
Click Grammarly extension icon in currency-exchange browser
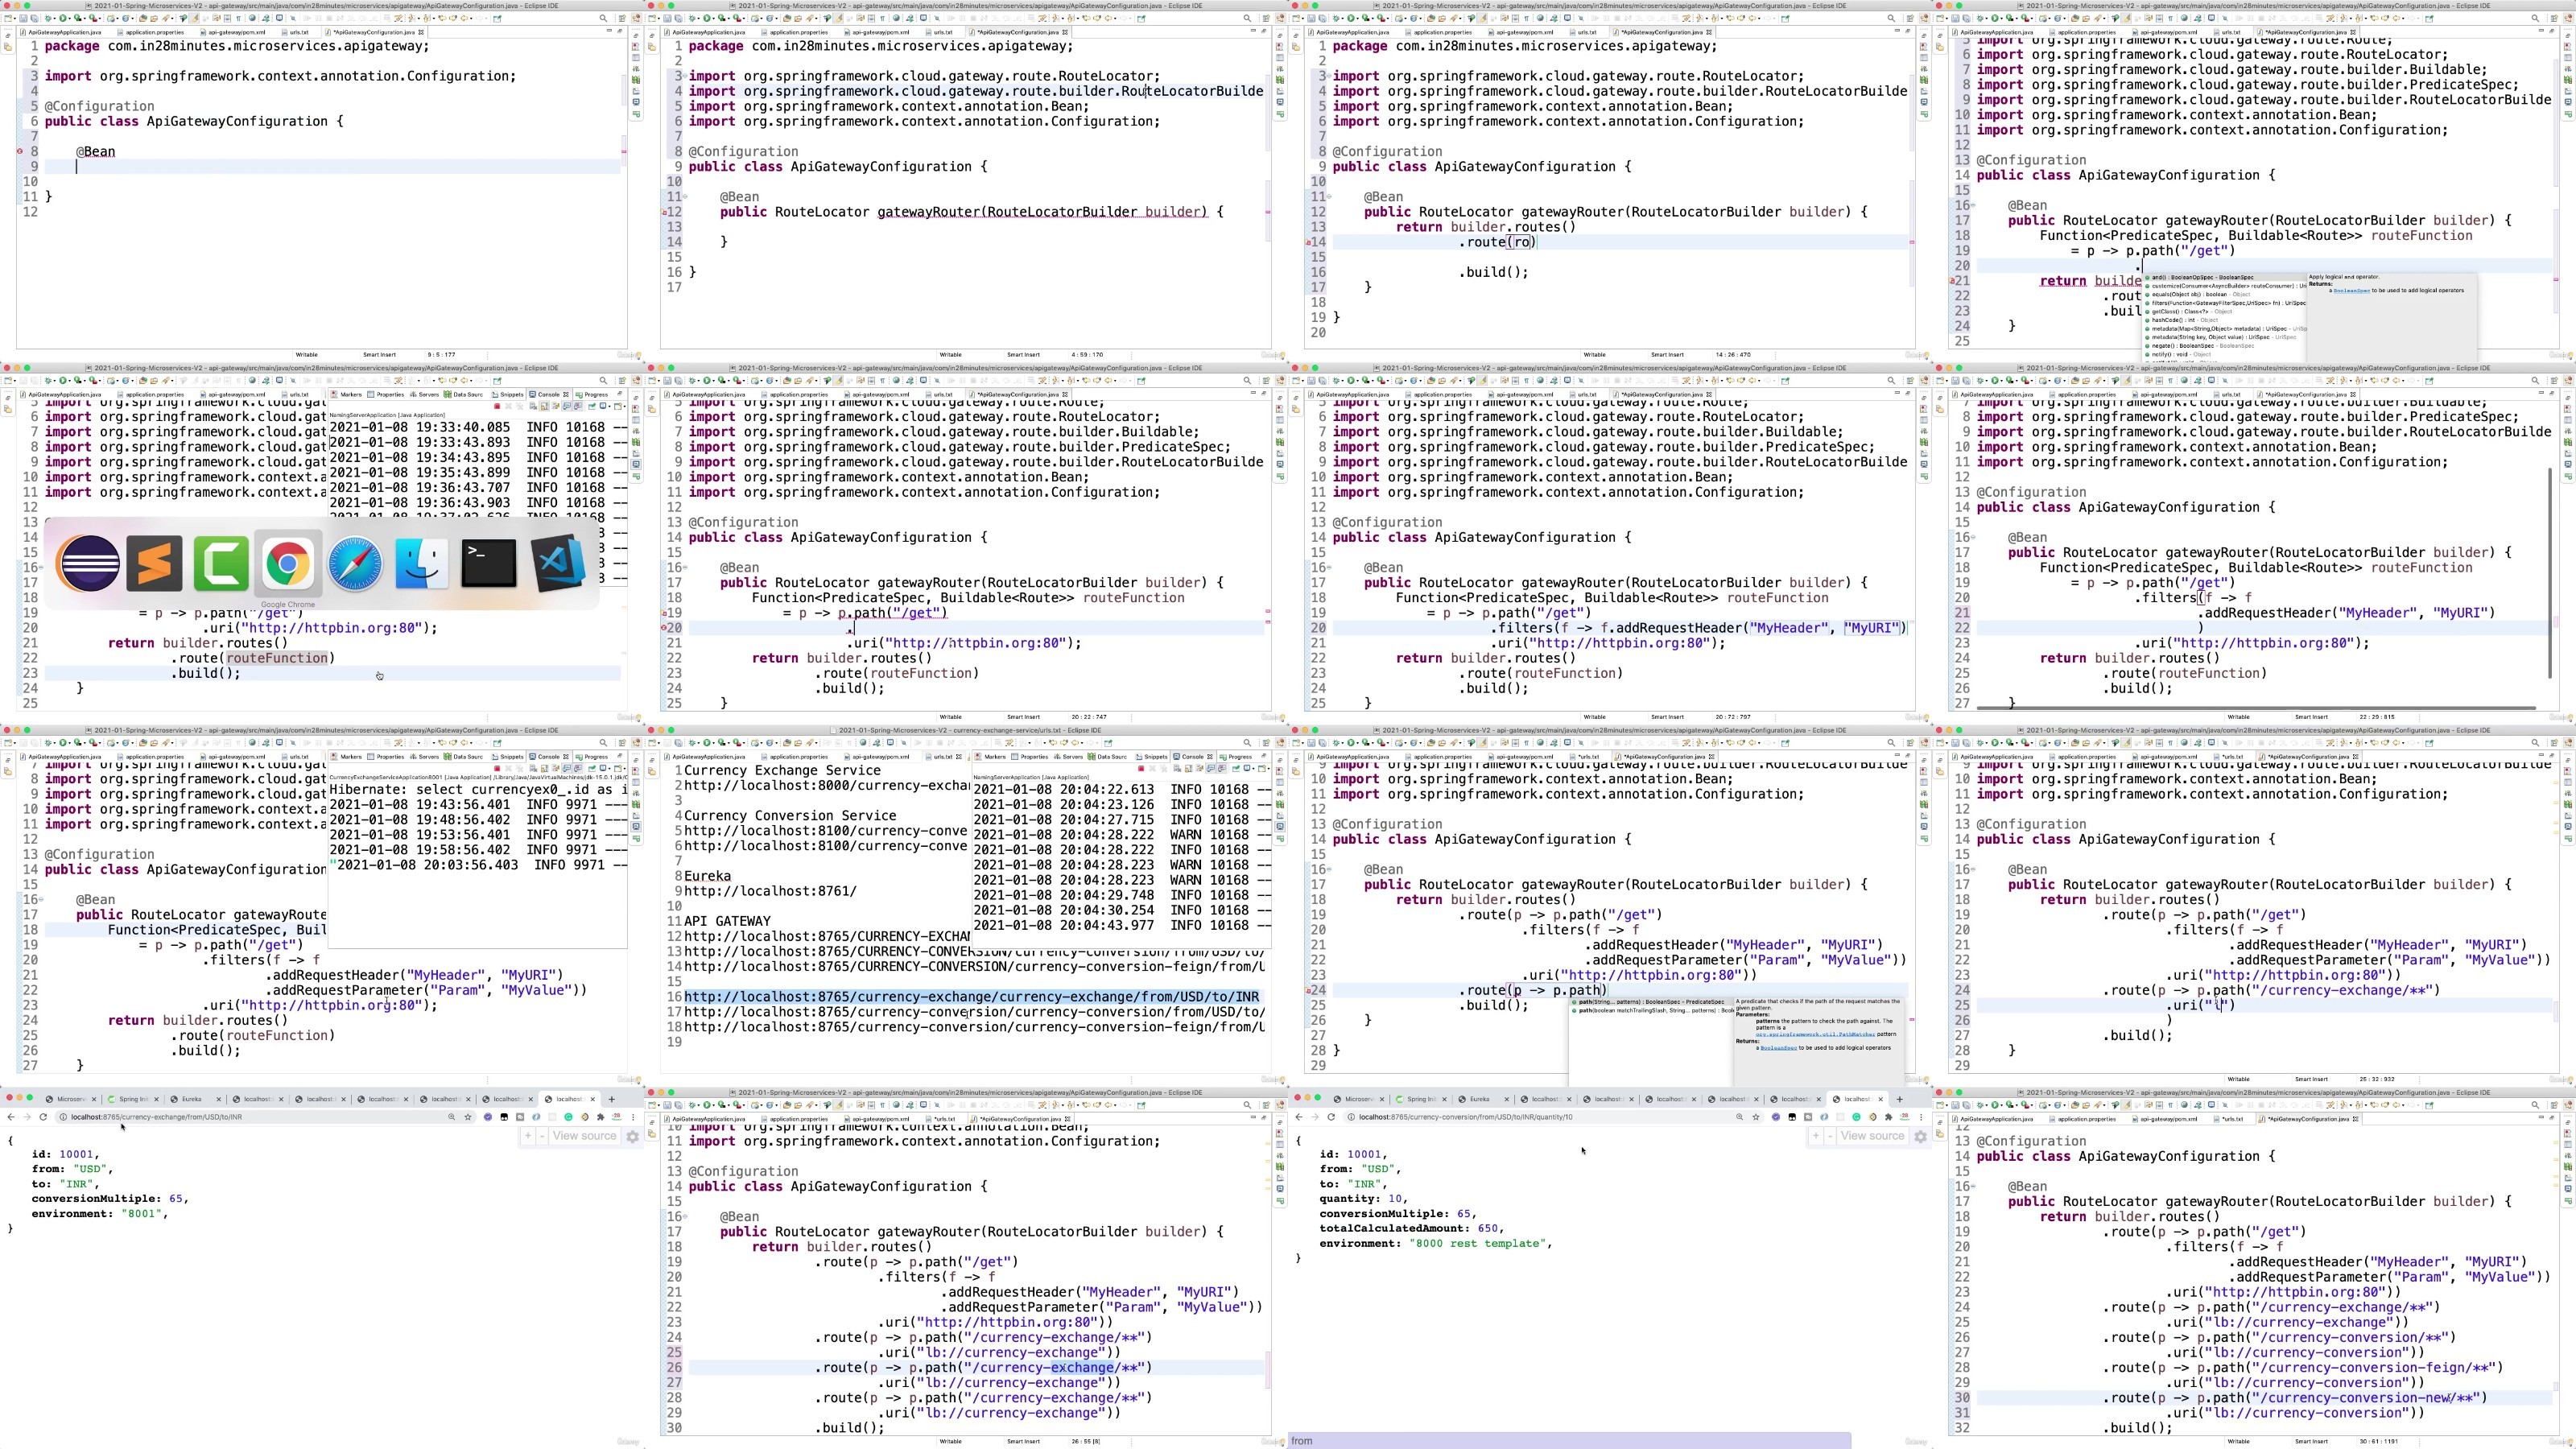click(x=568, y=1116)
